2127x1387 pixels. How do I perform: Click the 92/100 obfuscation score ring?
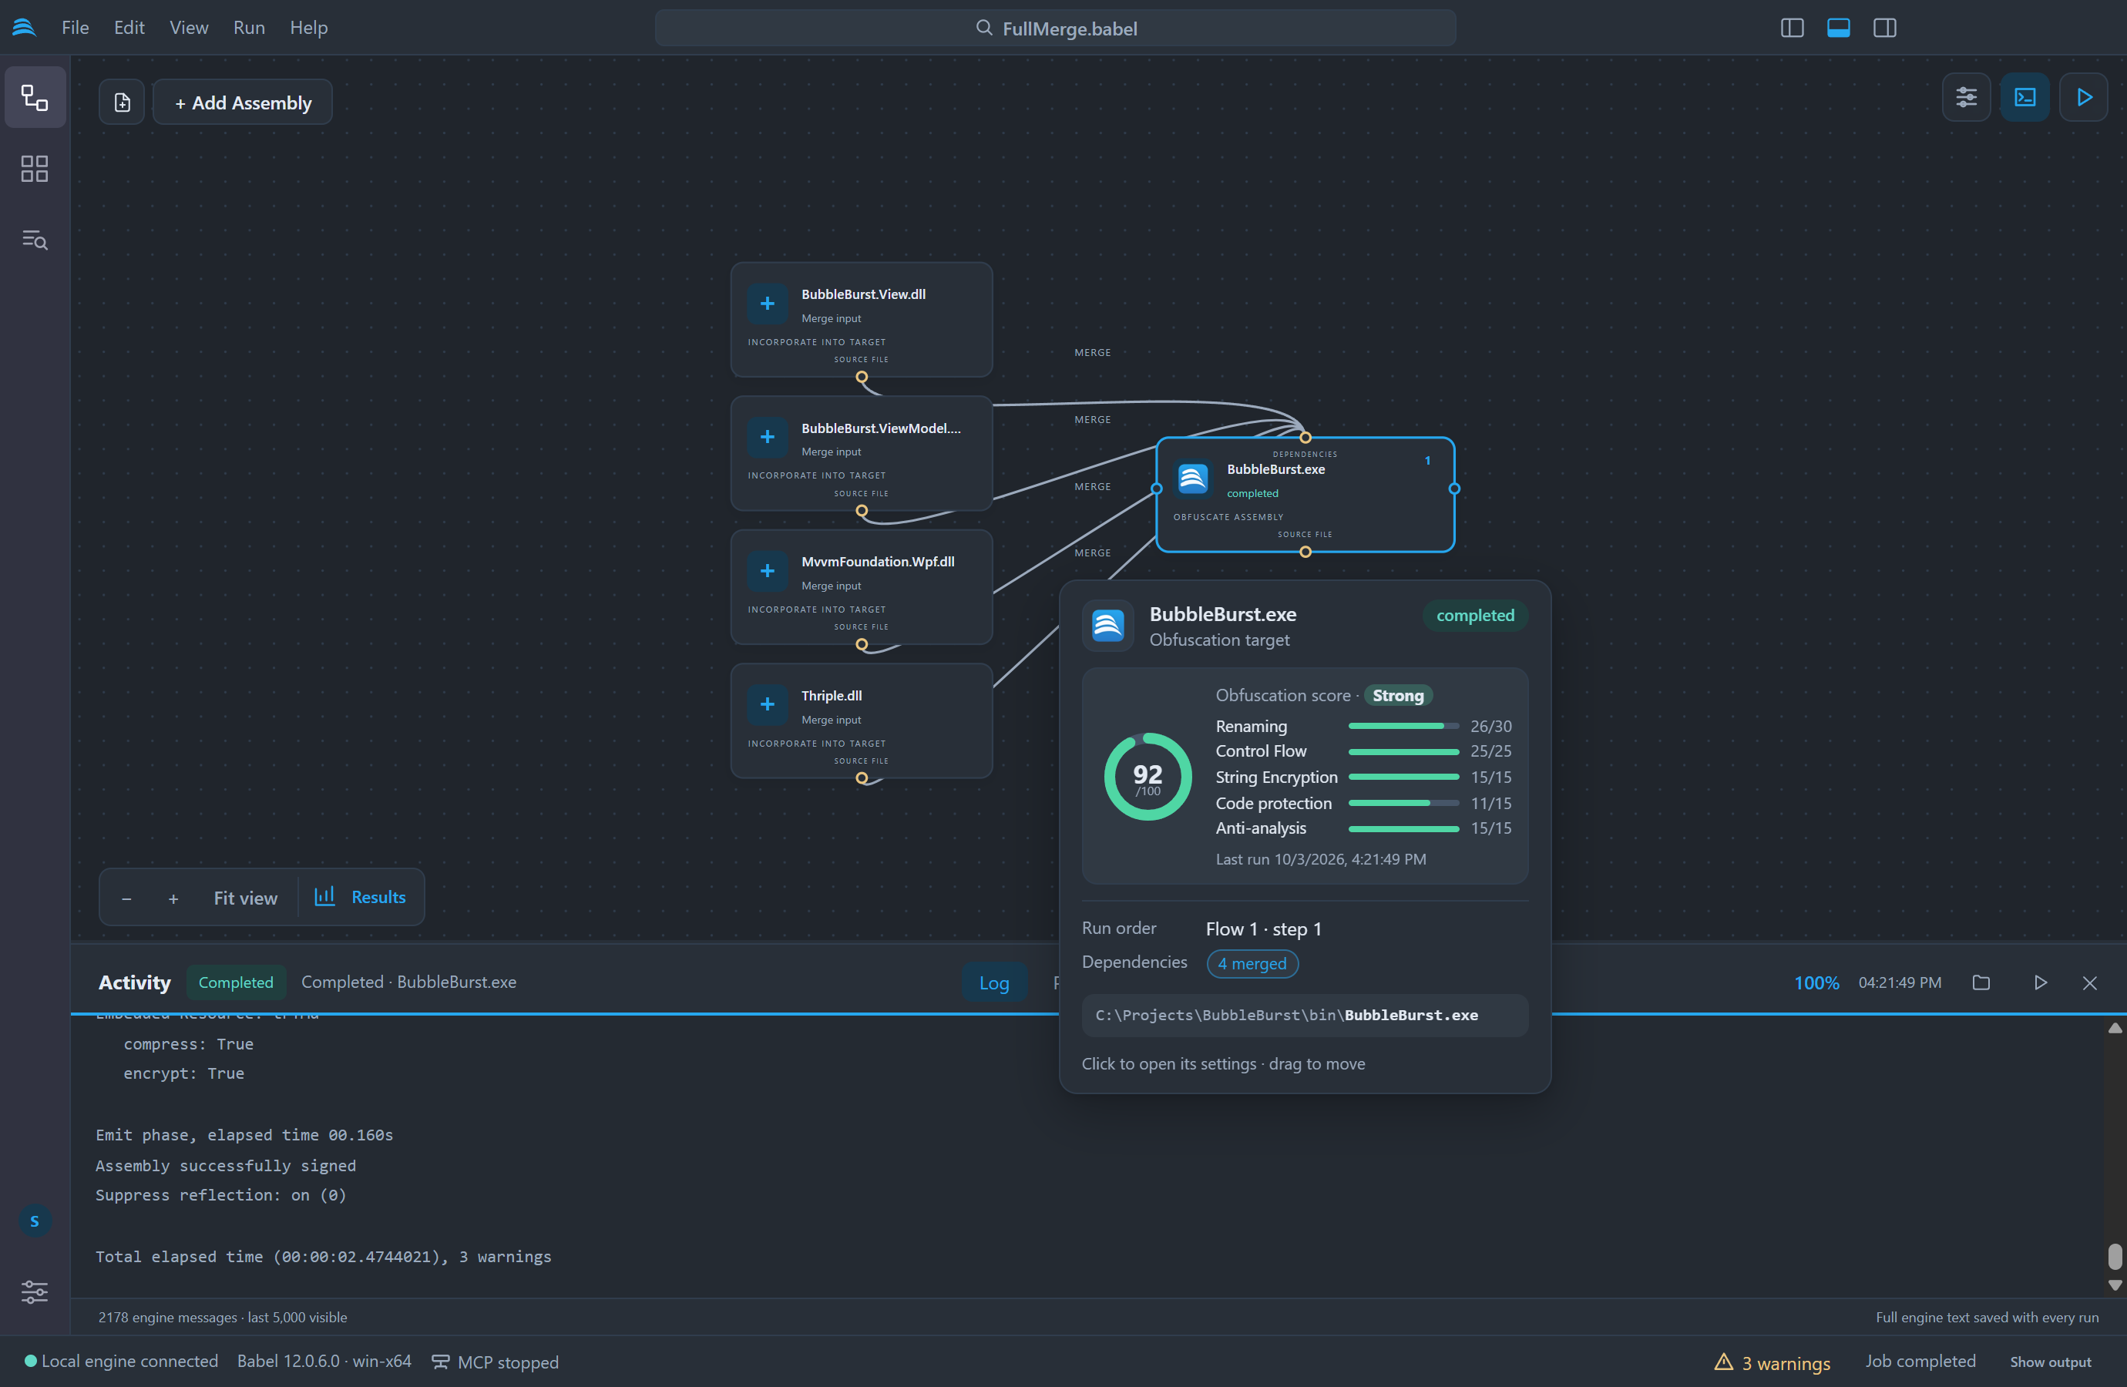pos(1148,777)
